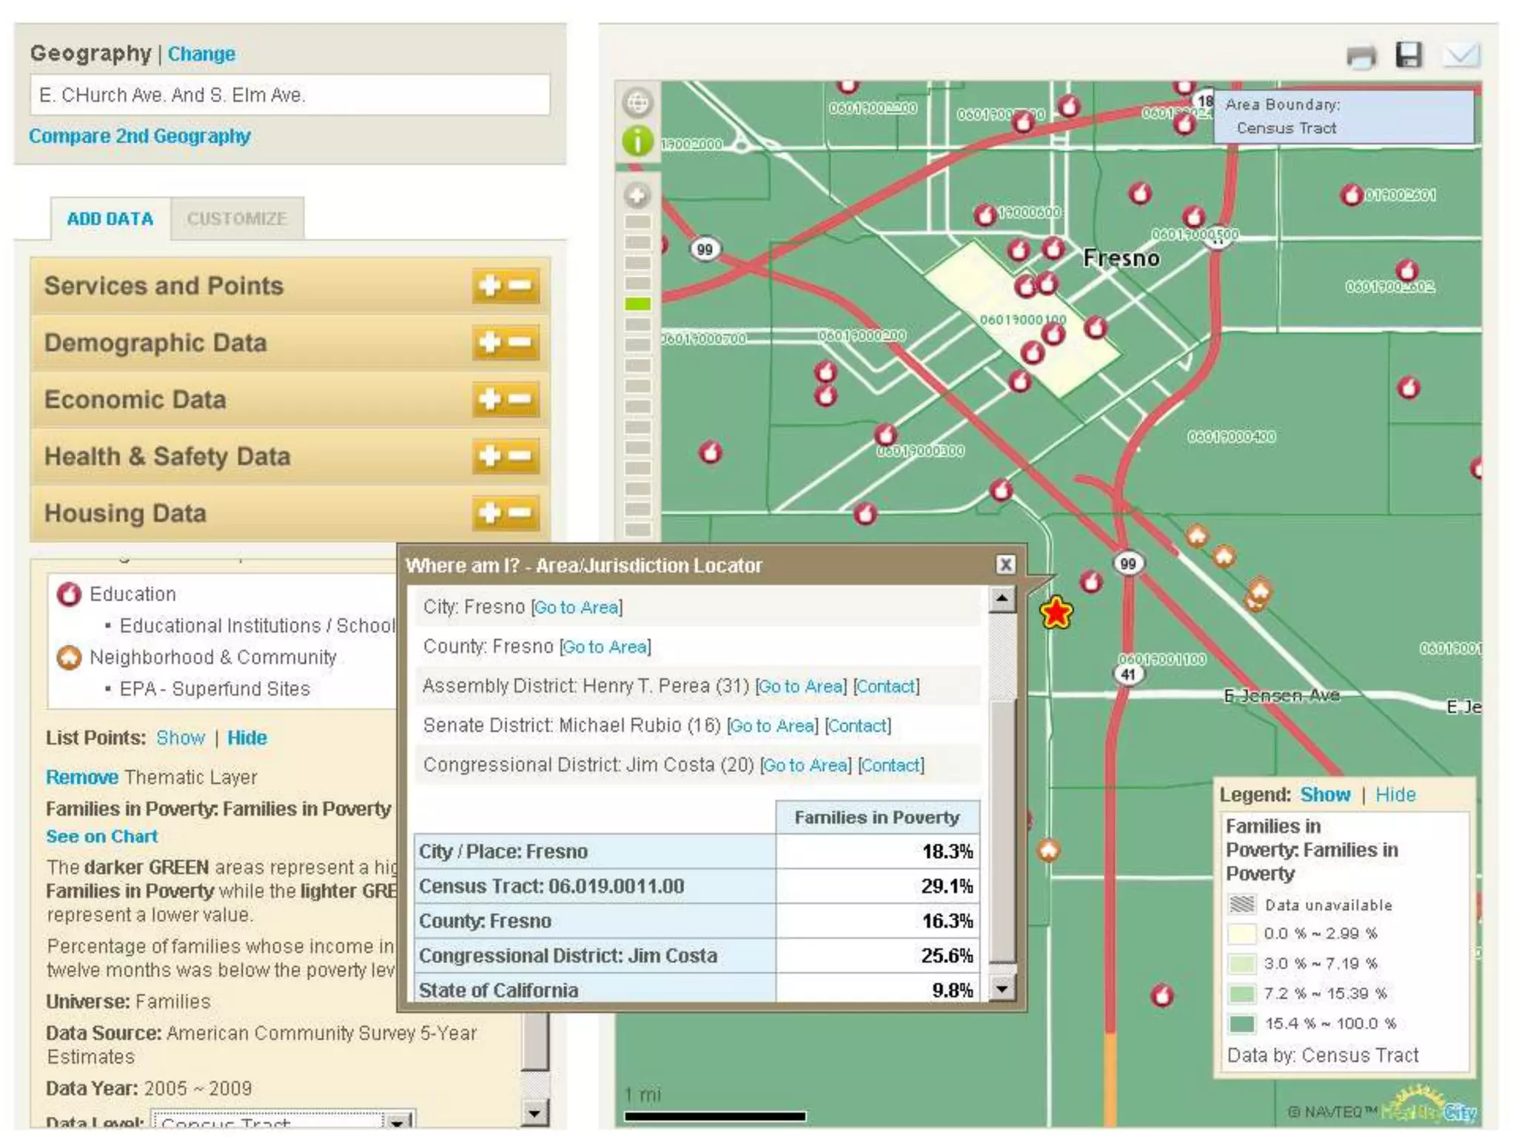Click the email envelope icon
1516x1137 pixels.
point(1460,55)
